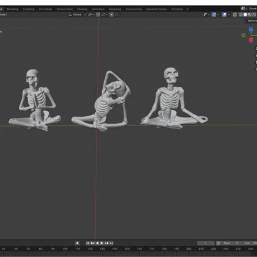Expand the gizmo options dropdown arrow
Image resolution: width=257 pixels, height=257 pixels.
pos(218,15)
